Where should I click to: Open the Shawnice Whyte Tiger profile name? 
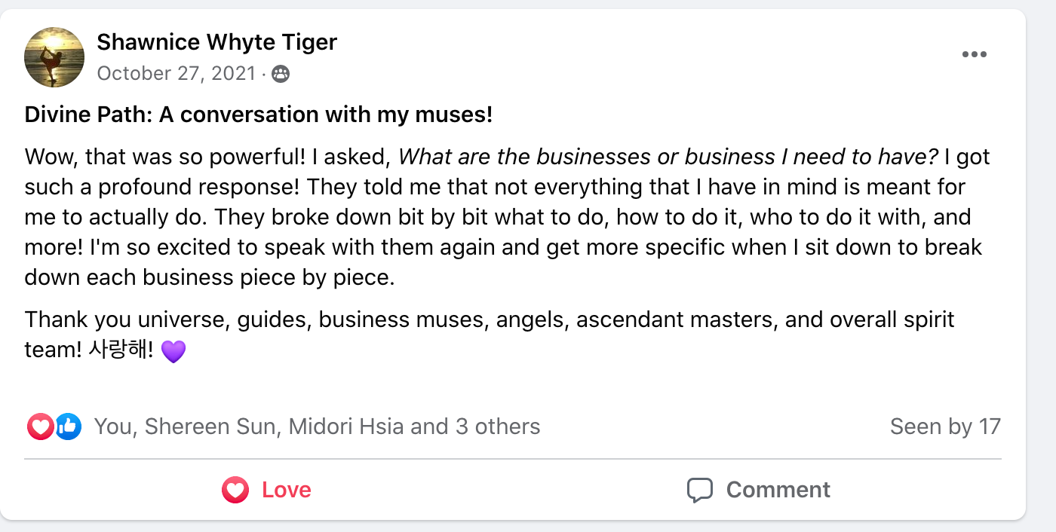[216, 42]
